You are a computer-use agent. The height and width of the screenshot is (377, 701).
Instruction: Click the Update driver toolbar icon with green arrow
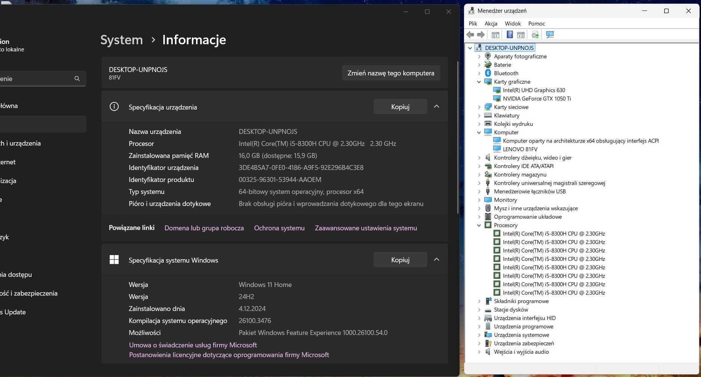535,35
